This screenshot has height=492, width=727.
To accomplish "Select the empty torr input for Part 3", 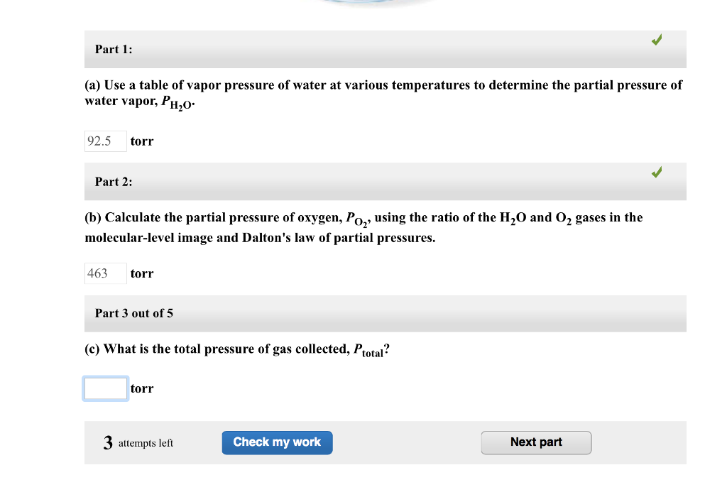I will 105,388.
